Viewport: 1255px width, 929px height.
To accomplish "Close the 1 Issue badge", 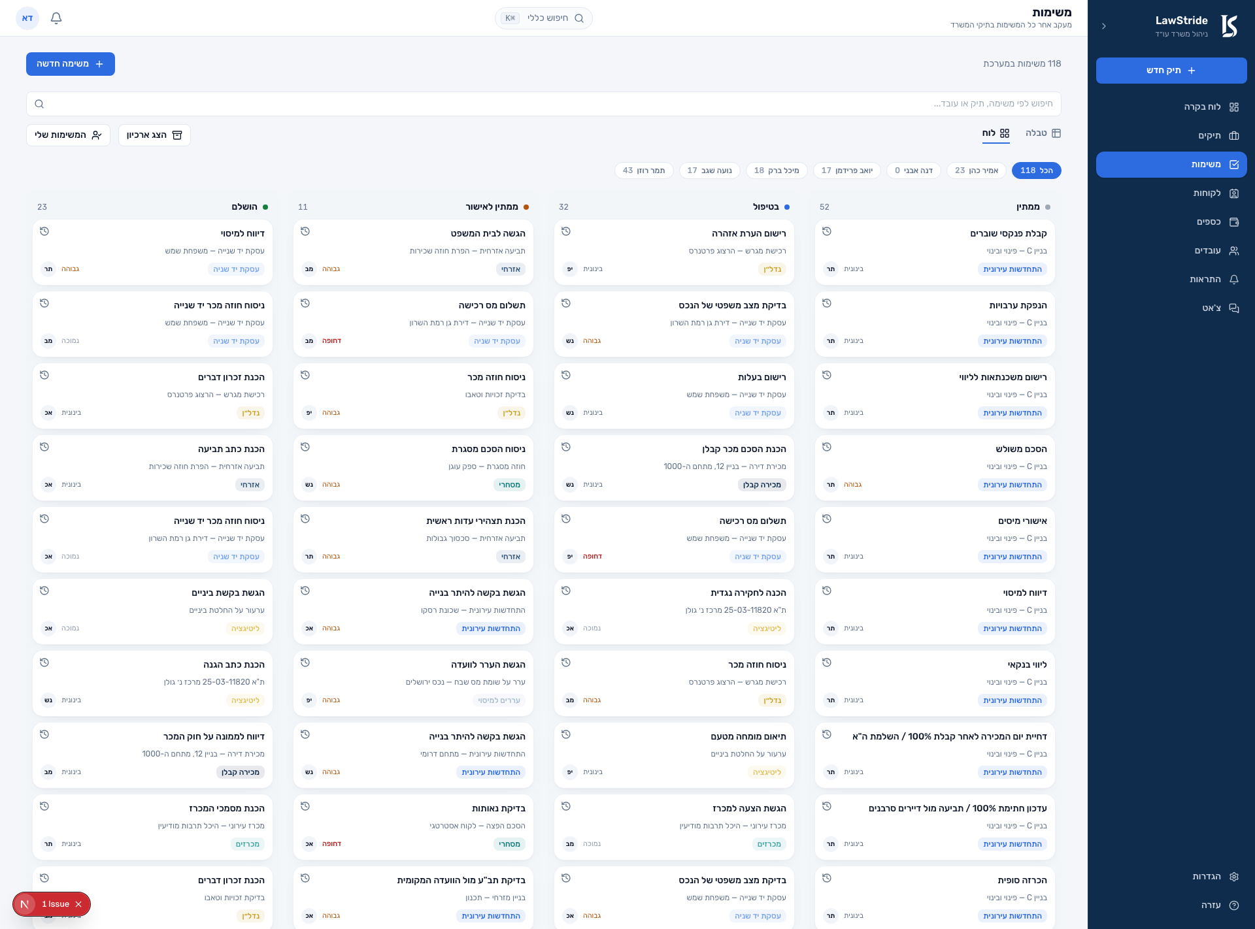I will pyautogui.click(x=78, y=904).
